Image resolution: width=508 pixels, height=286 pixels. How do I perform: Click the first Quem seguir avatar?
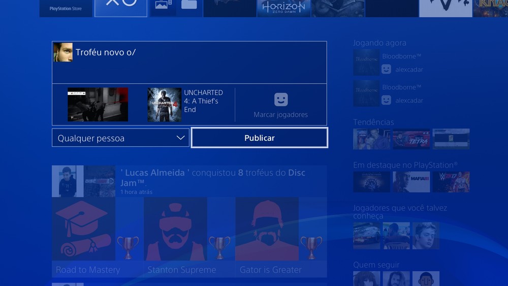tap(367, 279)
